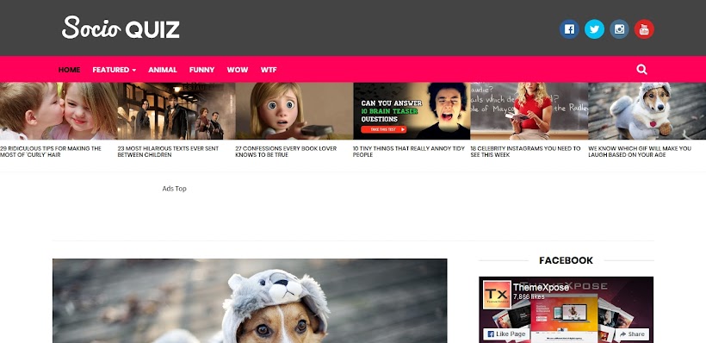Open '27 Confessions Every Book Lover' link
This screenshot has width=706, height=343.
[286, 152]
